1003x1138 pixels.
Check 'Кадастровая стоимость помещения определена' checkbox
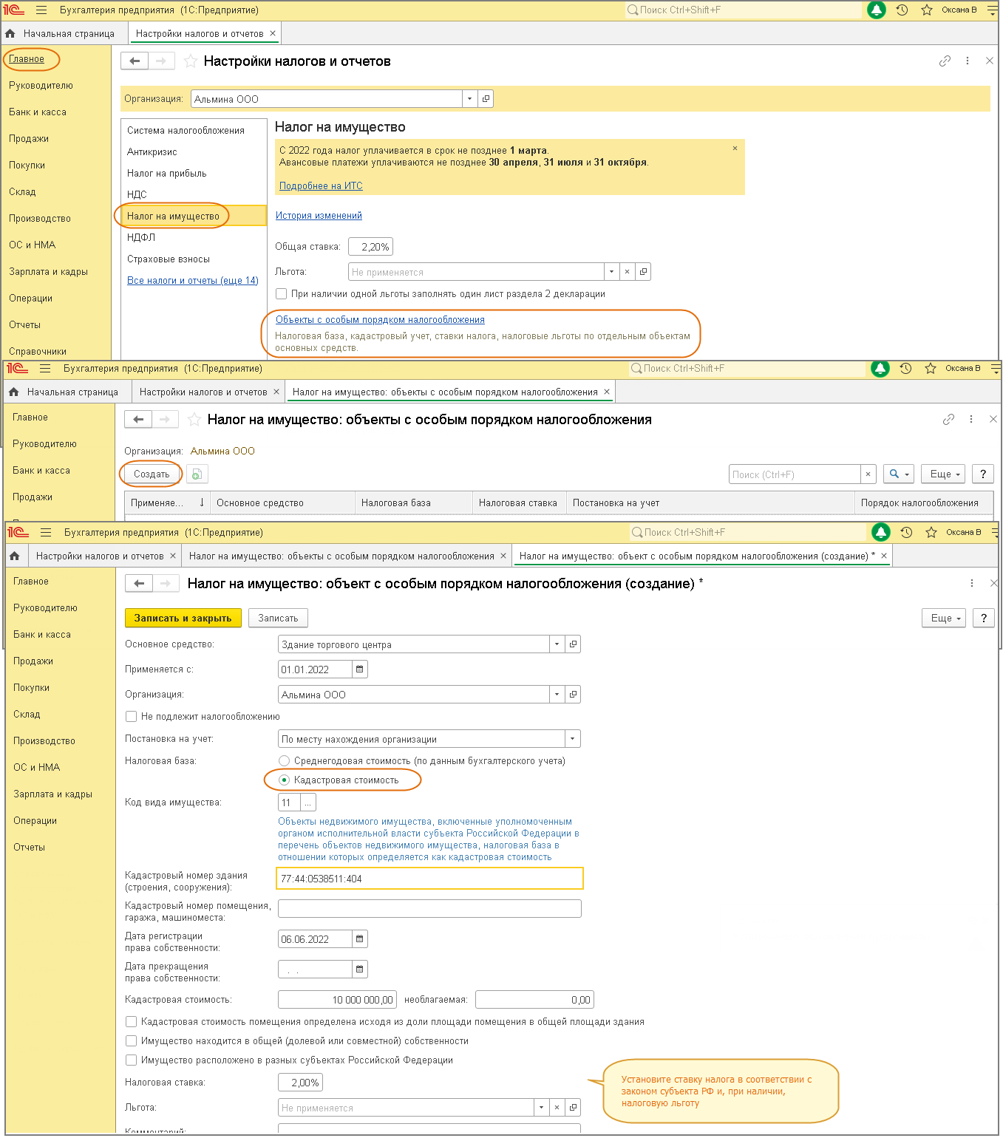point(131,1022)
